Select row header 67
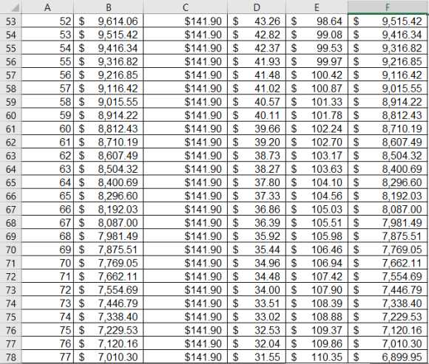 [x=10, y=210]
